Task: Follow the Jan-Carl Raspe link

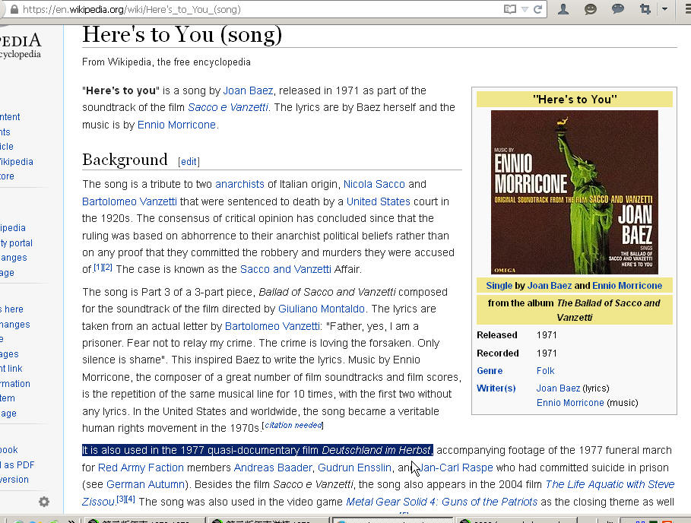Action: pos(455,468)
